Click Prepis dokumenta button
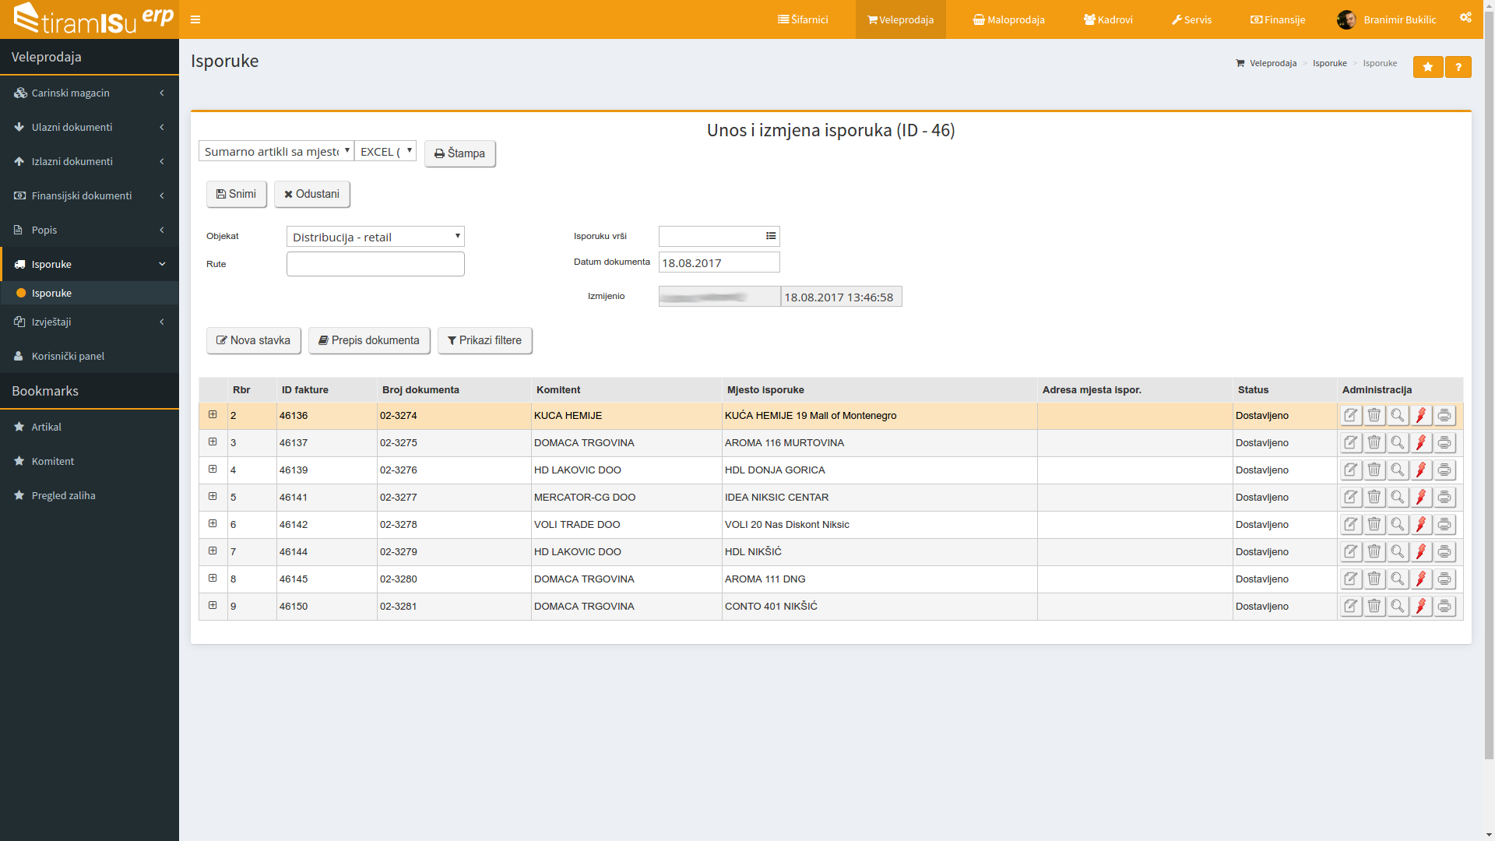The height and width of the screenshot is (841, 1495). (369, 340)
